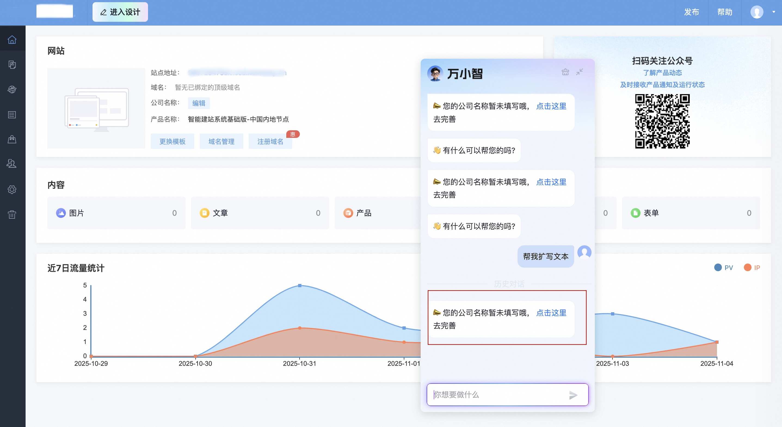Open the settings gear icon in sidebar

click(12, 189)
